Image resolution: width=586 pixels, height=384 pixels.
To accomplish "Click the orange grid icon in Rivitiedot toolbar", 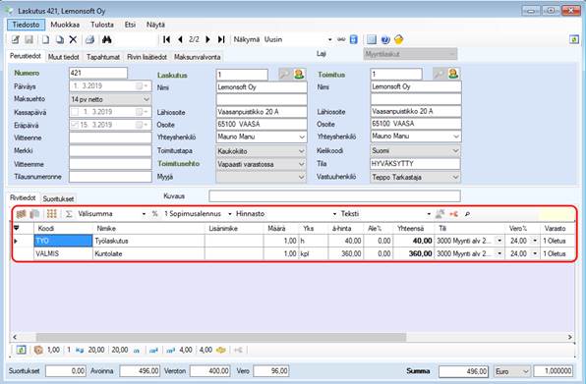I will (51, 214).
